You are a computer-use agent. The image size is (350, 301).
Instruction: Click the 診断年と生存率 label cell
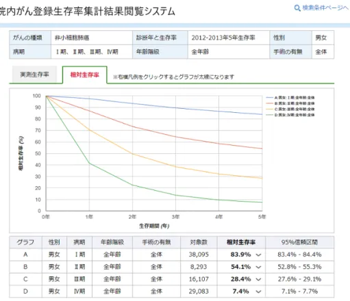click(x=160, y=38)
